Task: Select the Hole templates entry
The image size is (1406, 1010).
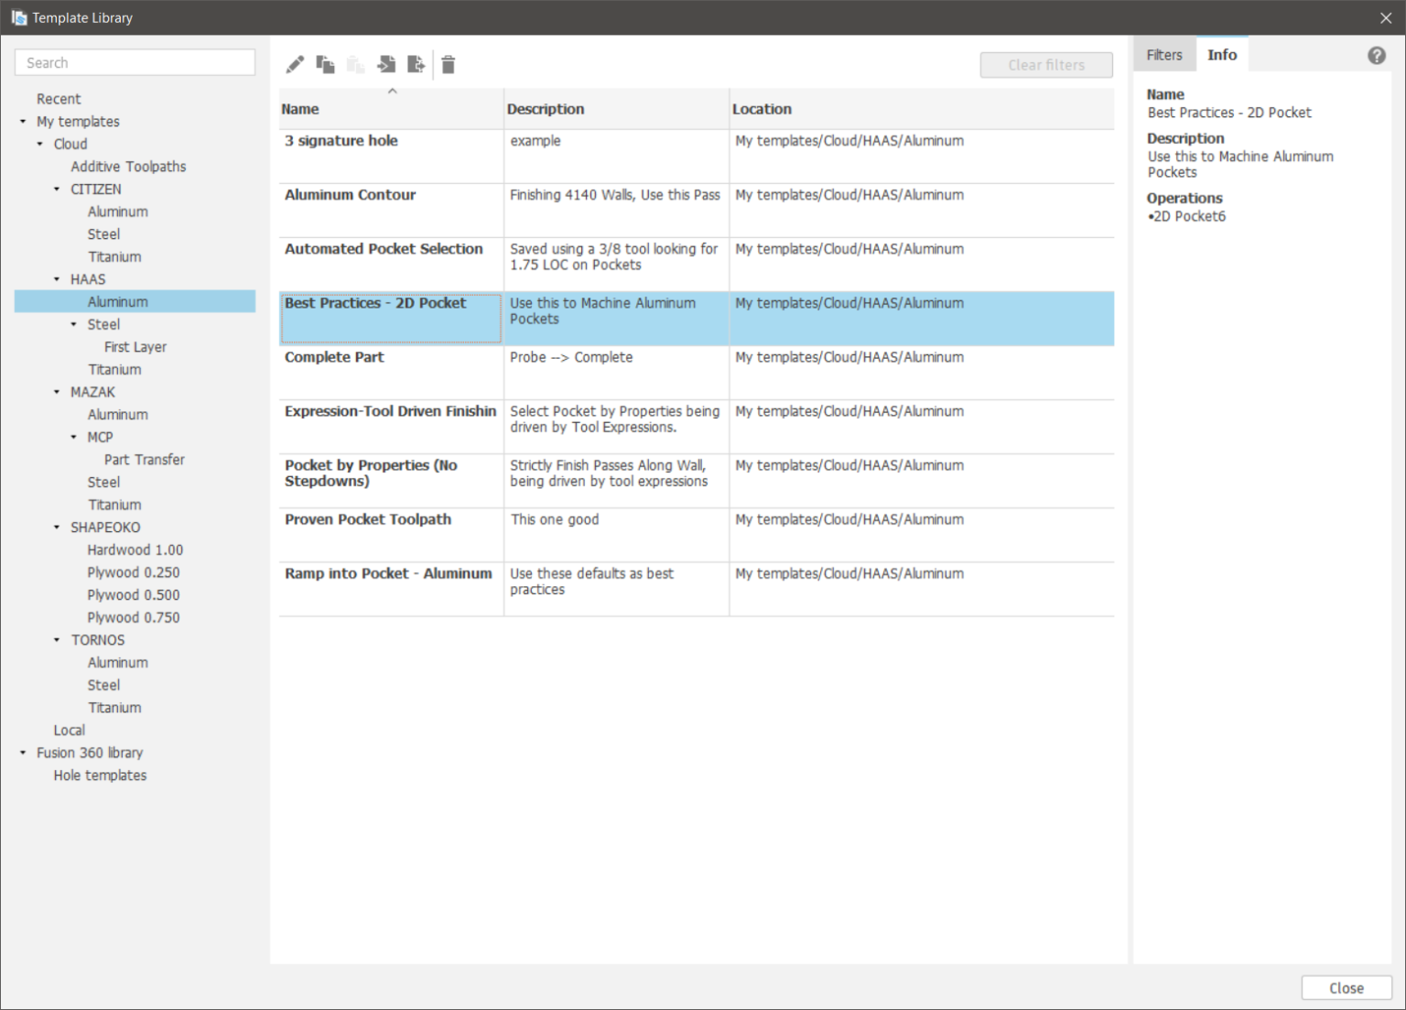Action: (x=100, y=775)
